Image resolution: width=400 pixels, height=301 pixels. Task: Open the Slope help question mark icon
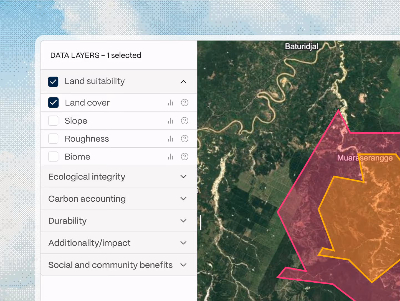click(184, 121)
